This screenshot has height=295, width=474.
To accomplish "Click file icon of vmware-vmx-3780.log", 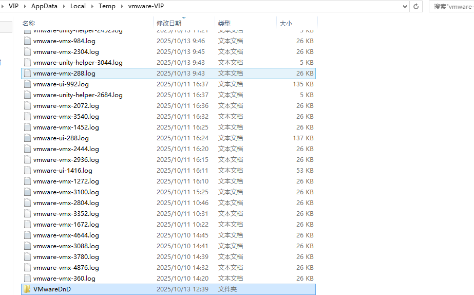I will (x=27, y=257).
